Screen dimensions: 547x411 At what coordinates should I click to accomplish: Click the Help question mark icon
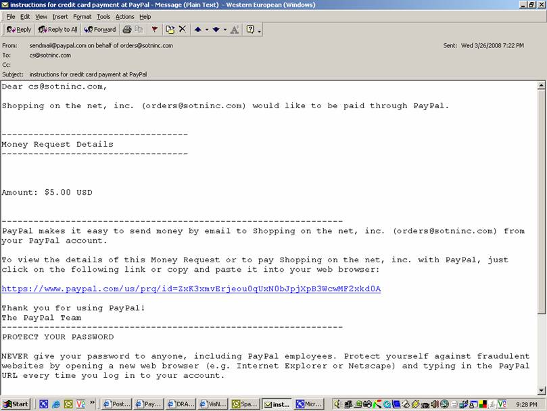250,29
